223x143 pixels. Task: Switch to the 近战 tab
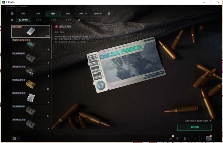pos(38,14)
